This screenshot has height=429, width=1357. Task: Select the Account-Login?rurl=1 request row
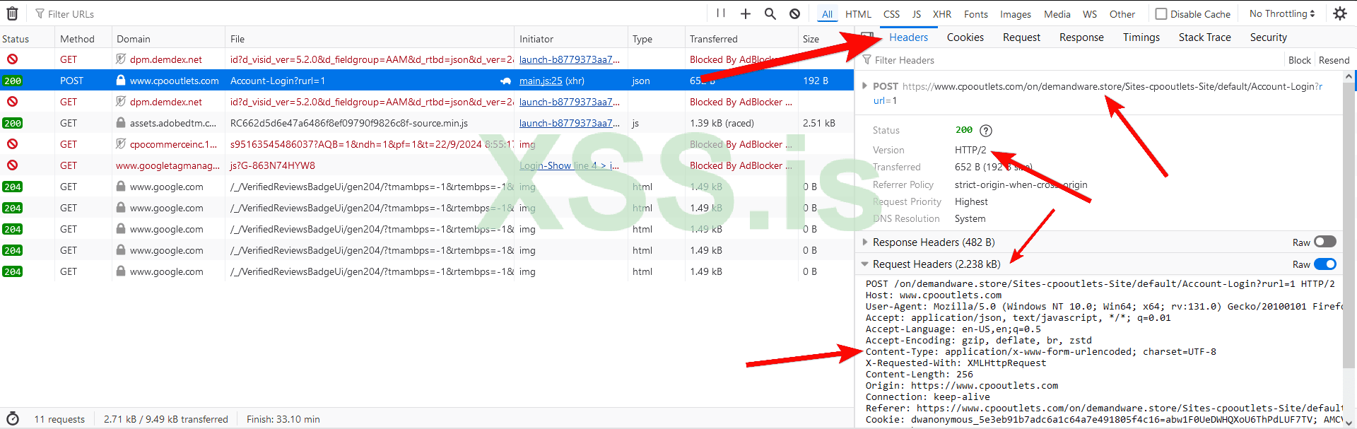pyautogui.click(x=427, y=81)
